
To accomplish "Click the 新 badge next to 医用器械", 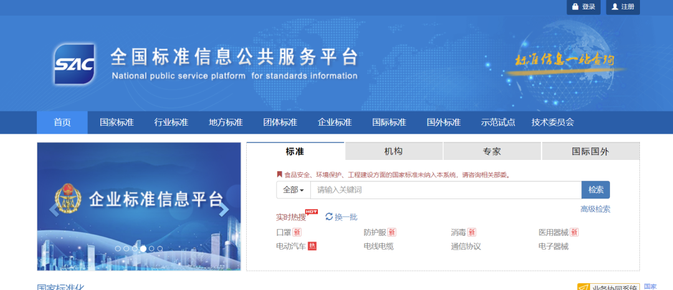I will [575, 232].
